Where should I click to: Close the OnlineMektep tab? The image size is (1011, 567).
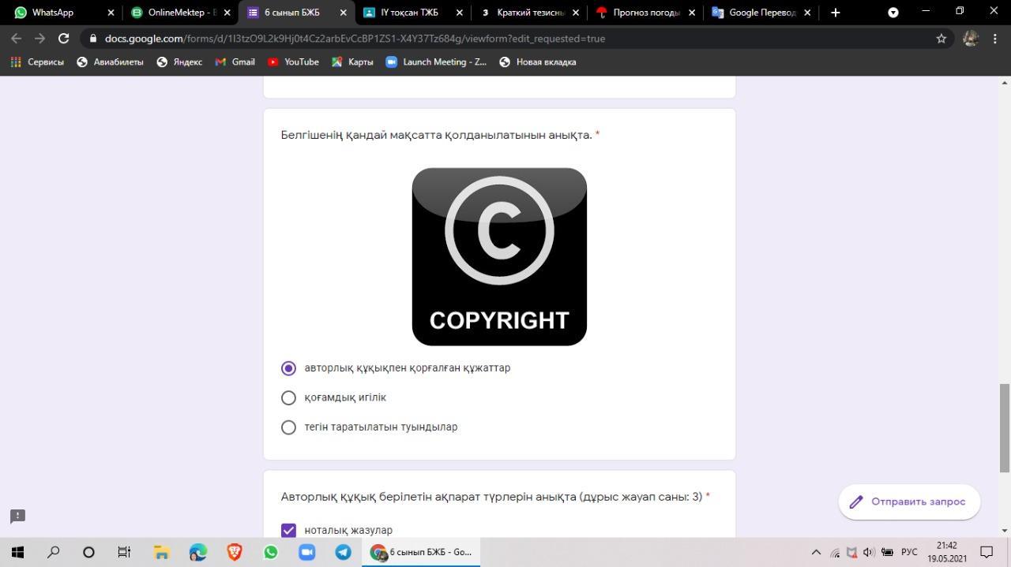(227, 13)
